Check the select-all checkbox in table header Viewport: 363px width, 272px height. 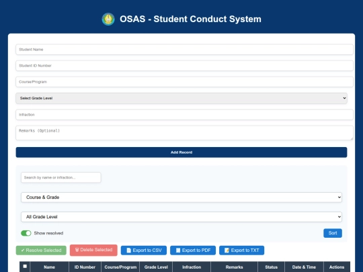[x=25, y=266]
